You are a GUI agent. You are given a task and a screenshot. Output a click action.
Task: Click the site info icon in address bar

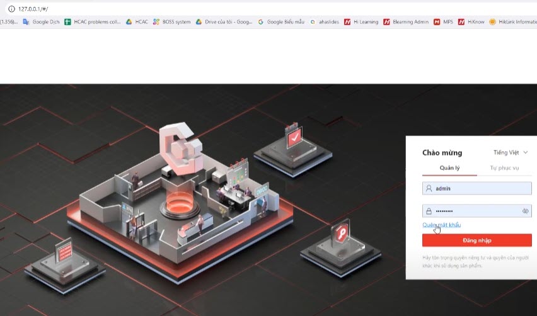point(11,8)
